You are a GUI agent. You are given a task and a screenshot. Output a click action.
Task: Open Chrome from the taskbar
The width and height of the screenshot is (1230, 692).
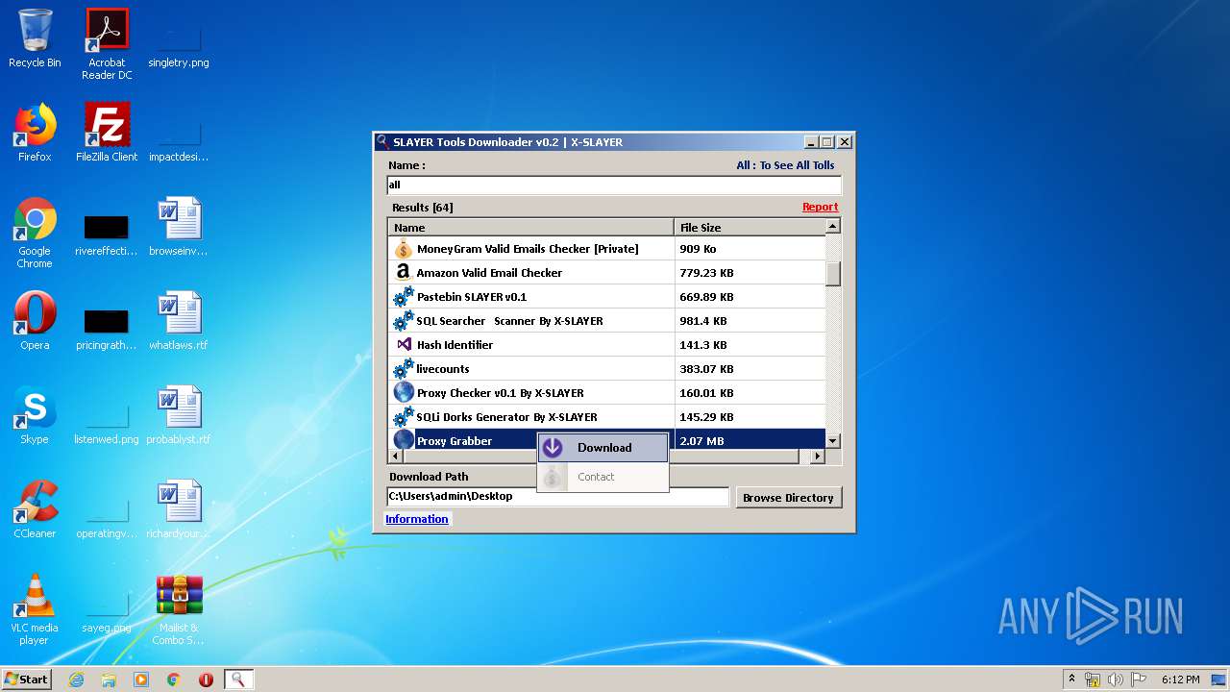pyautogui.click(x=174, y=680)
